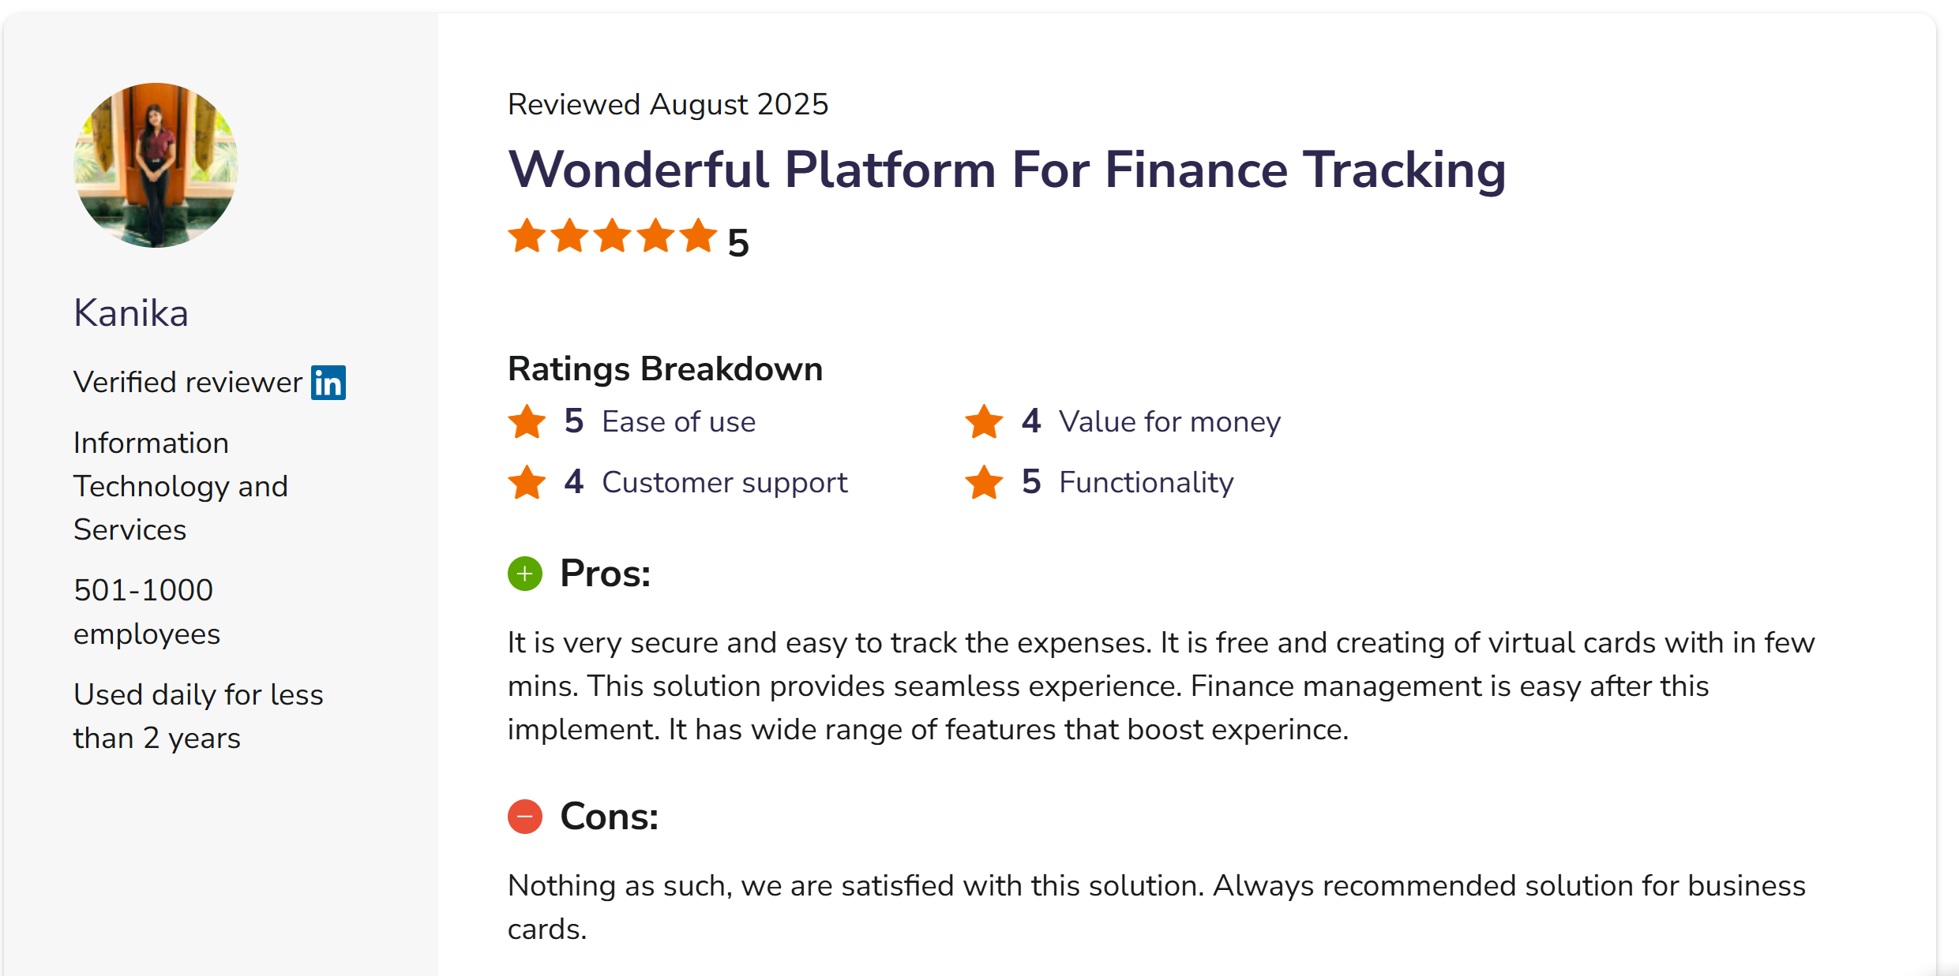Click the Customer support star icon
The height and width of the screenshot is (976, 1959).
[527, 482]
